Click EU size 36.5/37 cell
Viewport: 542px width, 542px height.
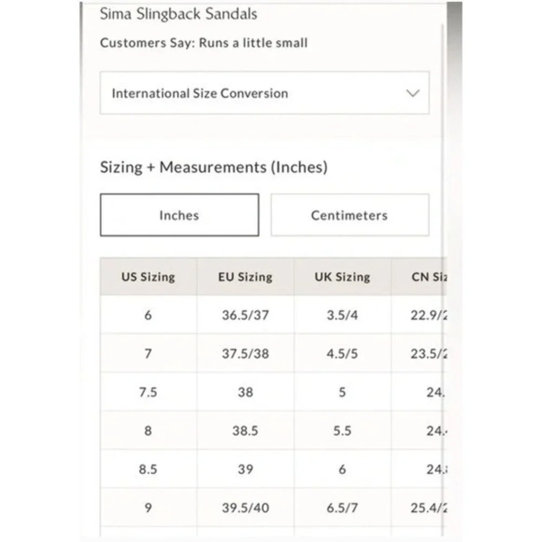point(246,315)
